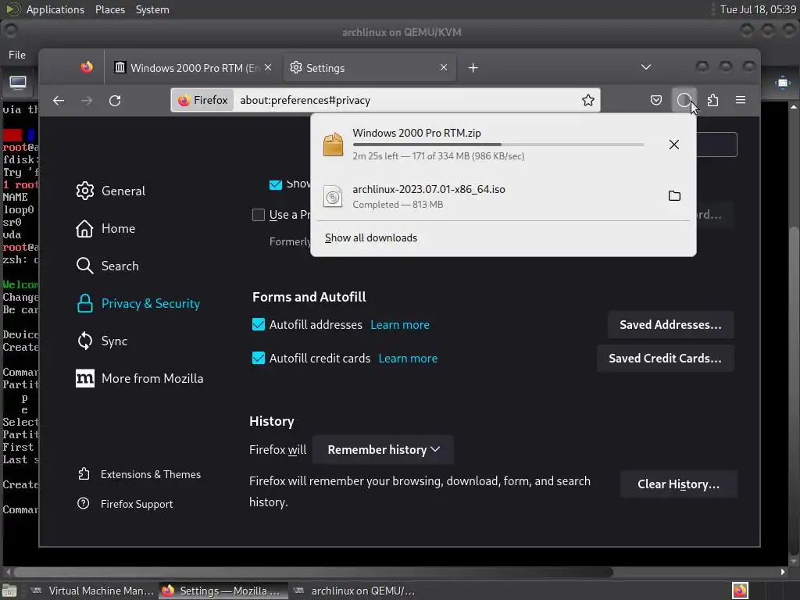Open Search settings category
The height and width of the screenshot is (600, 800).
point(107,266)
